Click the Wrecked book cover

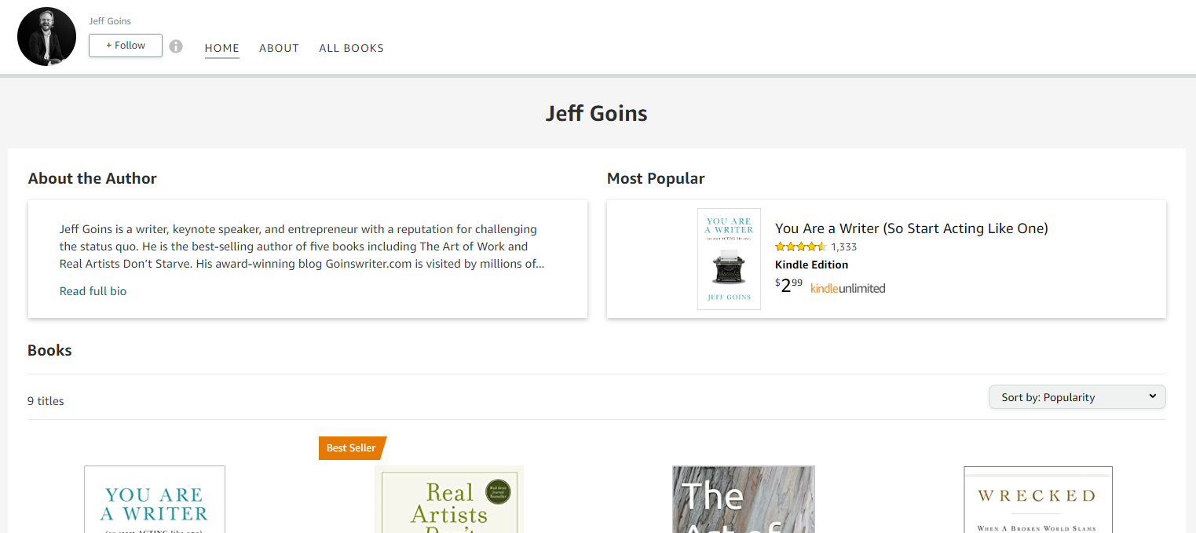[1037, 499]
